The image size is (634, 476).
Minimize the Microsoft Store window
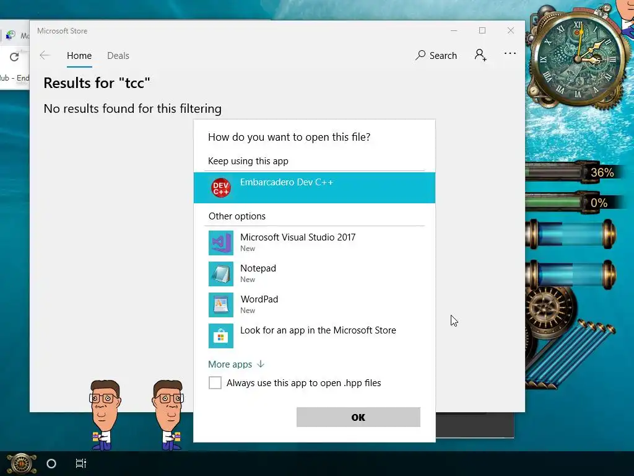(x=454, y=31)
